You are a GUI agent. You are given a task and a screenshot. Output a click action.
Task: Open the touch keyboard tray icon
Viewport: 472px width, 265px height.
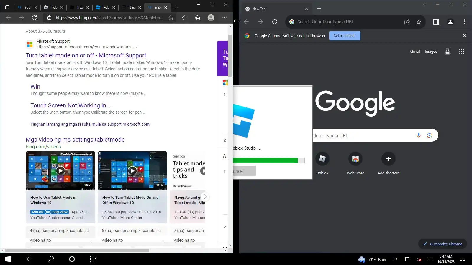430,259
